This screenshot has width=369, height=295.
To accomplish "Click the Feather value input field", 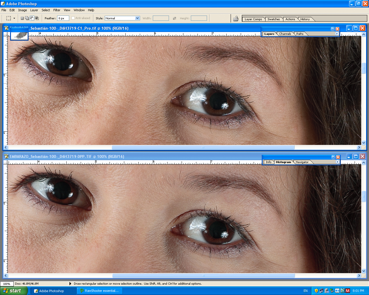I will (x=63, y=18).
